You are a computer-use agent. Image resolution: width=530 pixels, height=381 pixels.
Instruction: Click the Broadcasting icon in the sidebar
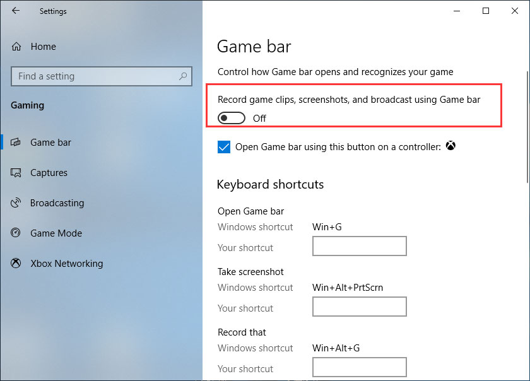[x=16, y=202]
